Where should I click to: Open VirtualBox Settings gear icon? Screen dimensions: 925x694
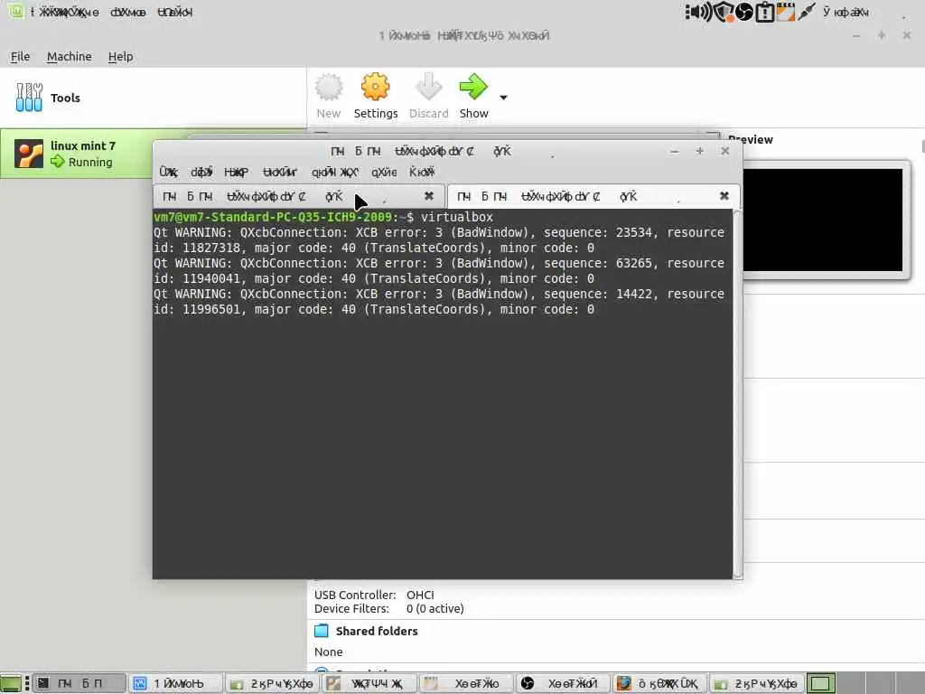(375, 87)
